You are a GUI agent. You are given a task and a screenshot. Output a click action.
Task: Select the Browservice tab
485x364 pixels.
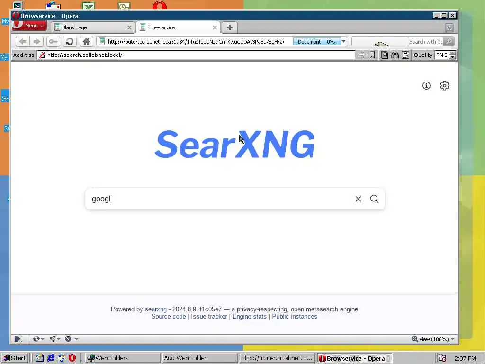pos(178,27)
